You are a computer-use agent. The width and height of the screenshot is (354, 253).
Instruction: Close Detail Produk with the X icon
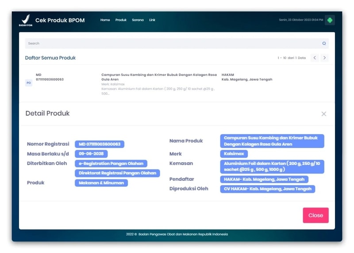point(324,114)
